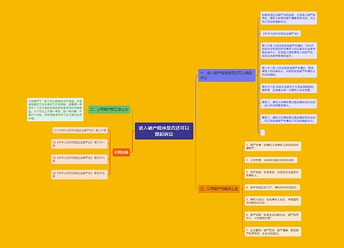
Task: Select citation [3] 企业破产法 第五十八条
Action: click(x=79, y=159)
